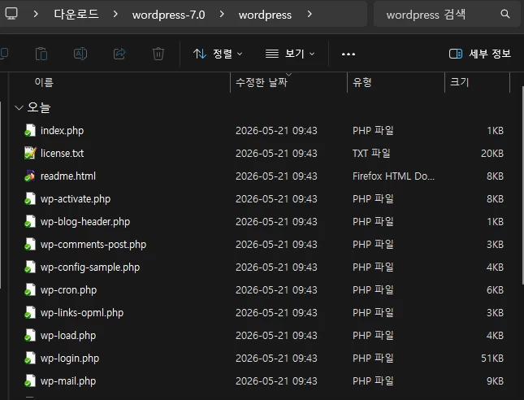Image resolution: width=524 pixels, height=400 pixels.
Task: Click the 6KB size of wp-cron.php
Action: [x=495, y=290]
